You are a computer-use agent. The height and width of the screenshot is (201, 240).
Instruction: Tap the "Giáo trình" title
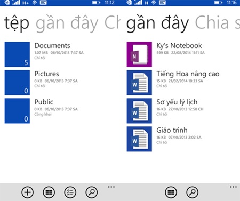[x=172, y=130]
